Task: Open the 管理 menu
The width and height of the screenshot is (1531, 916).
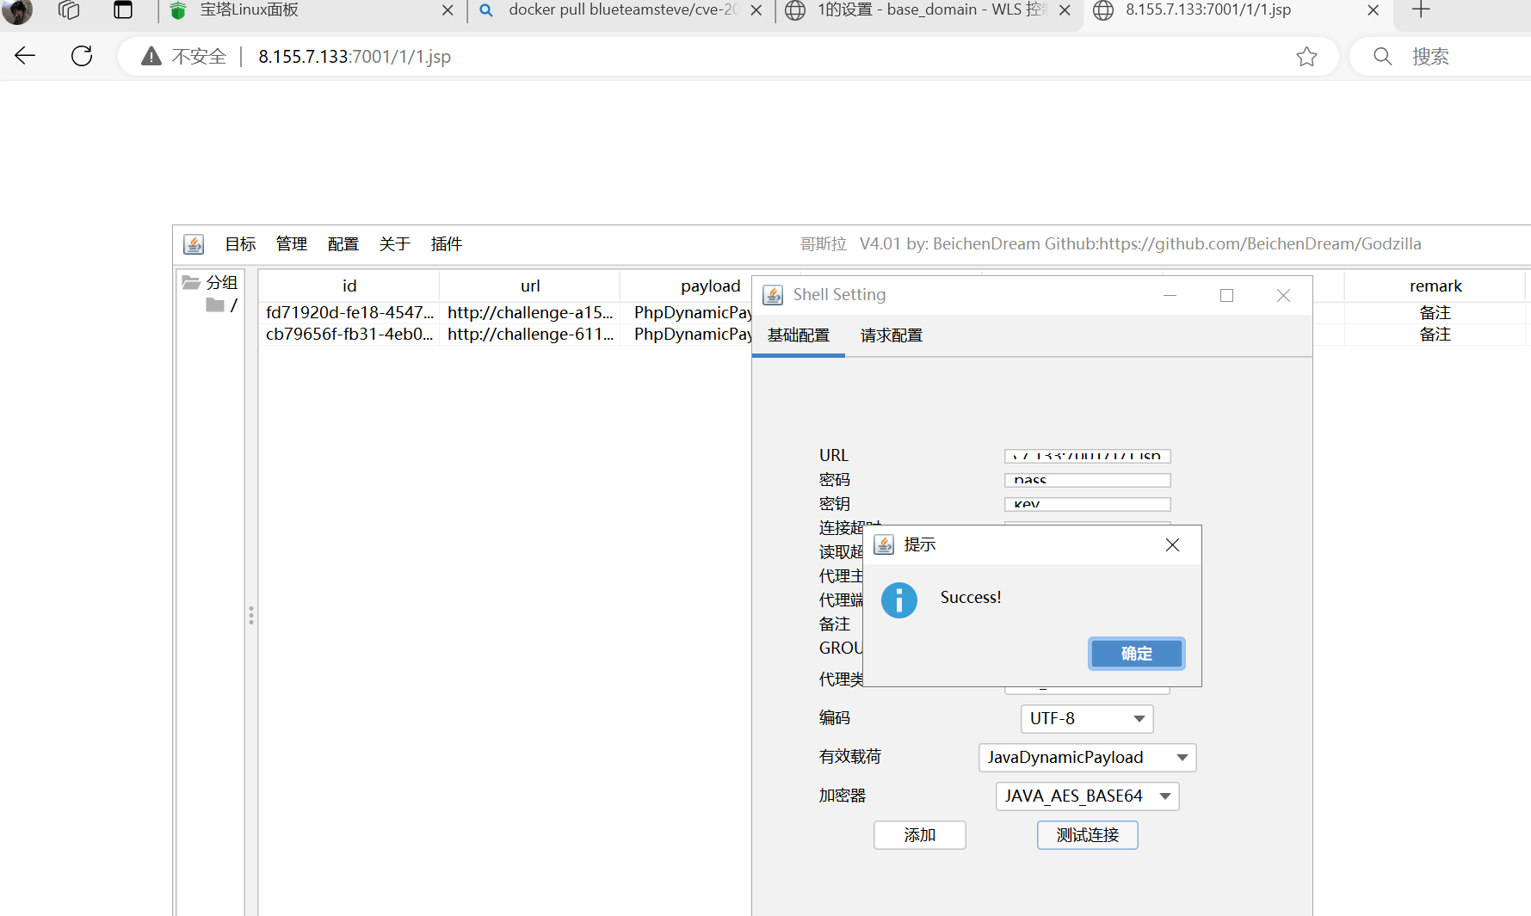Action: (292, 244)
